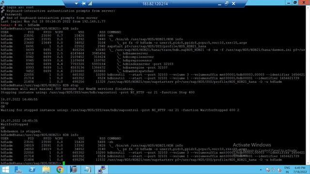This screenshot has height=174, width=310.
Task: Select the active PuTTY taskbar icon
Action: tap(102, 170)
